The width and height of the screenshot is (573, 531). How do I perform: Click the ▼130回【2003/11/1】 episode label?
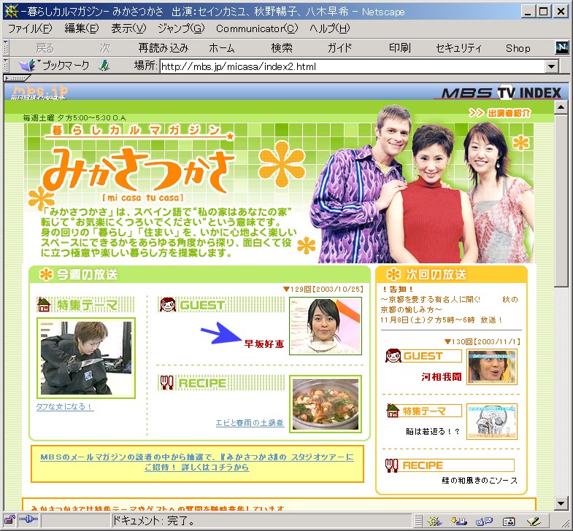482,341
